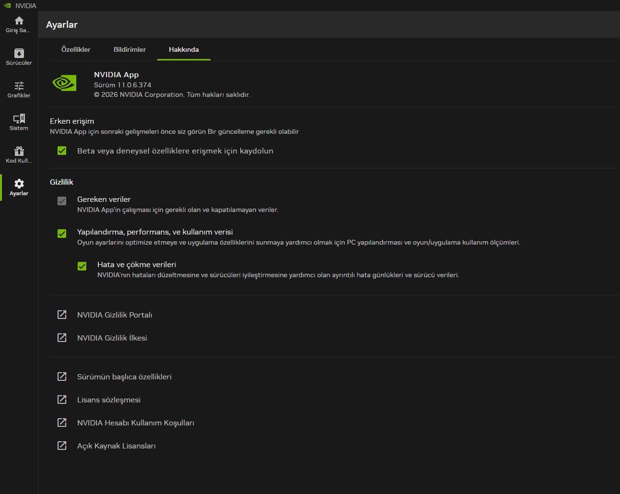This screenshot has width=620, height=494.
Task: Open the NVIDIA Gizlilik Portalı link
Action: pyautogui.click(x=115, y=315)
